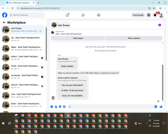Click the chat messages scrollbar
This screenshot has width=168, height=134.
point(163,82)
